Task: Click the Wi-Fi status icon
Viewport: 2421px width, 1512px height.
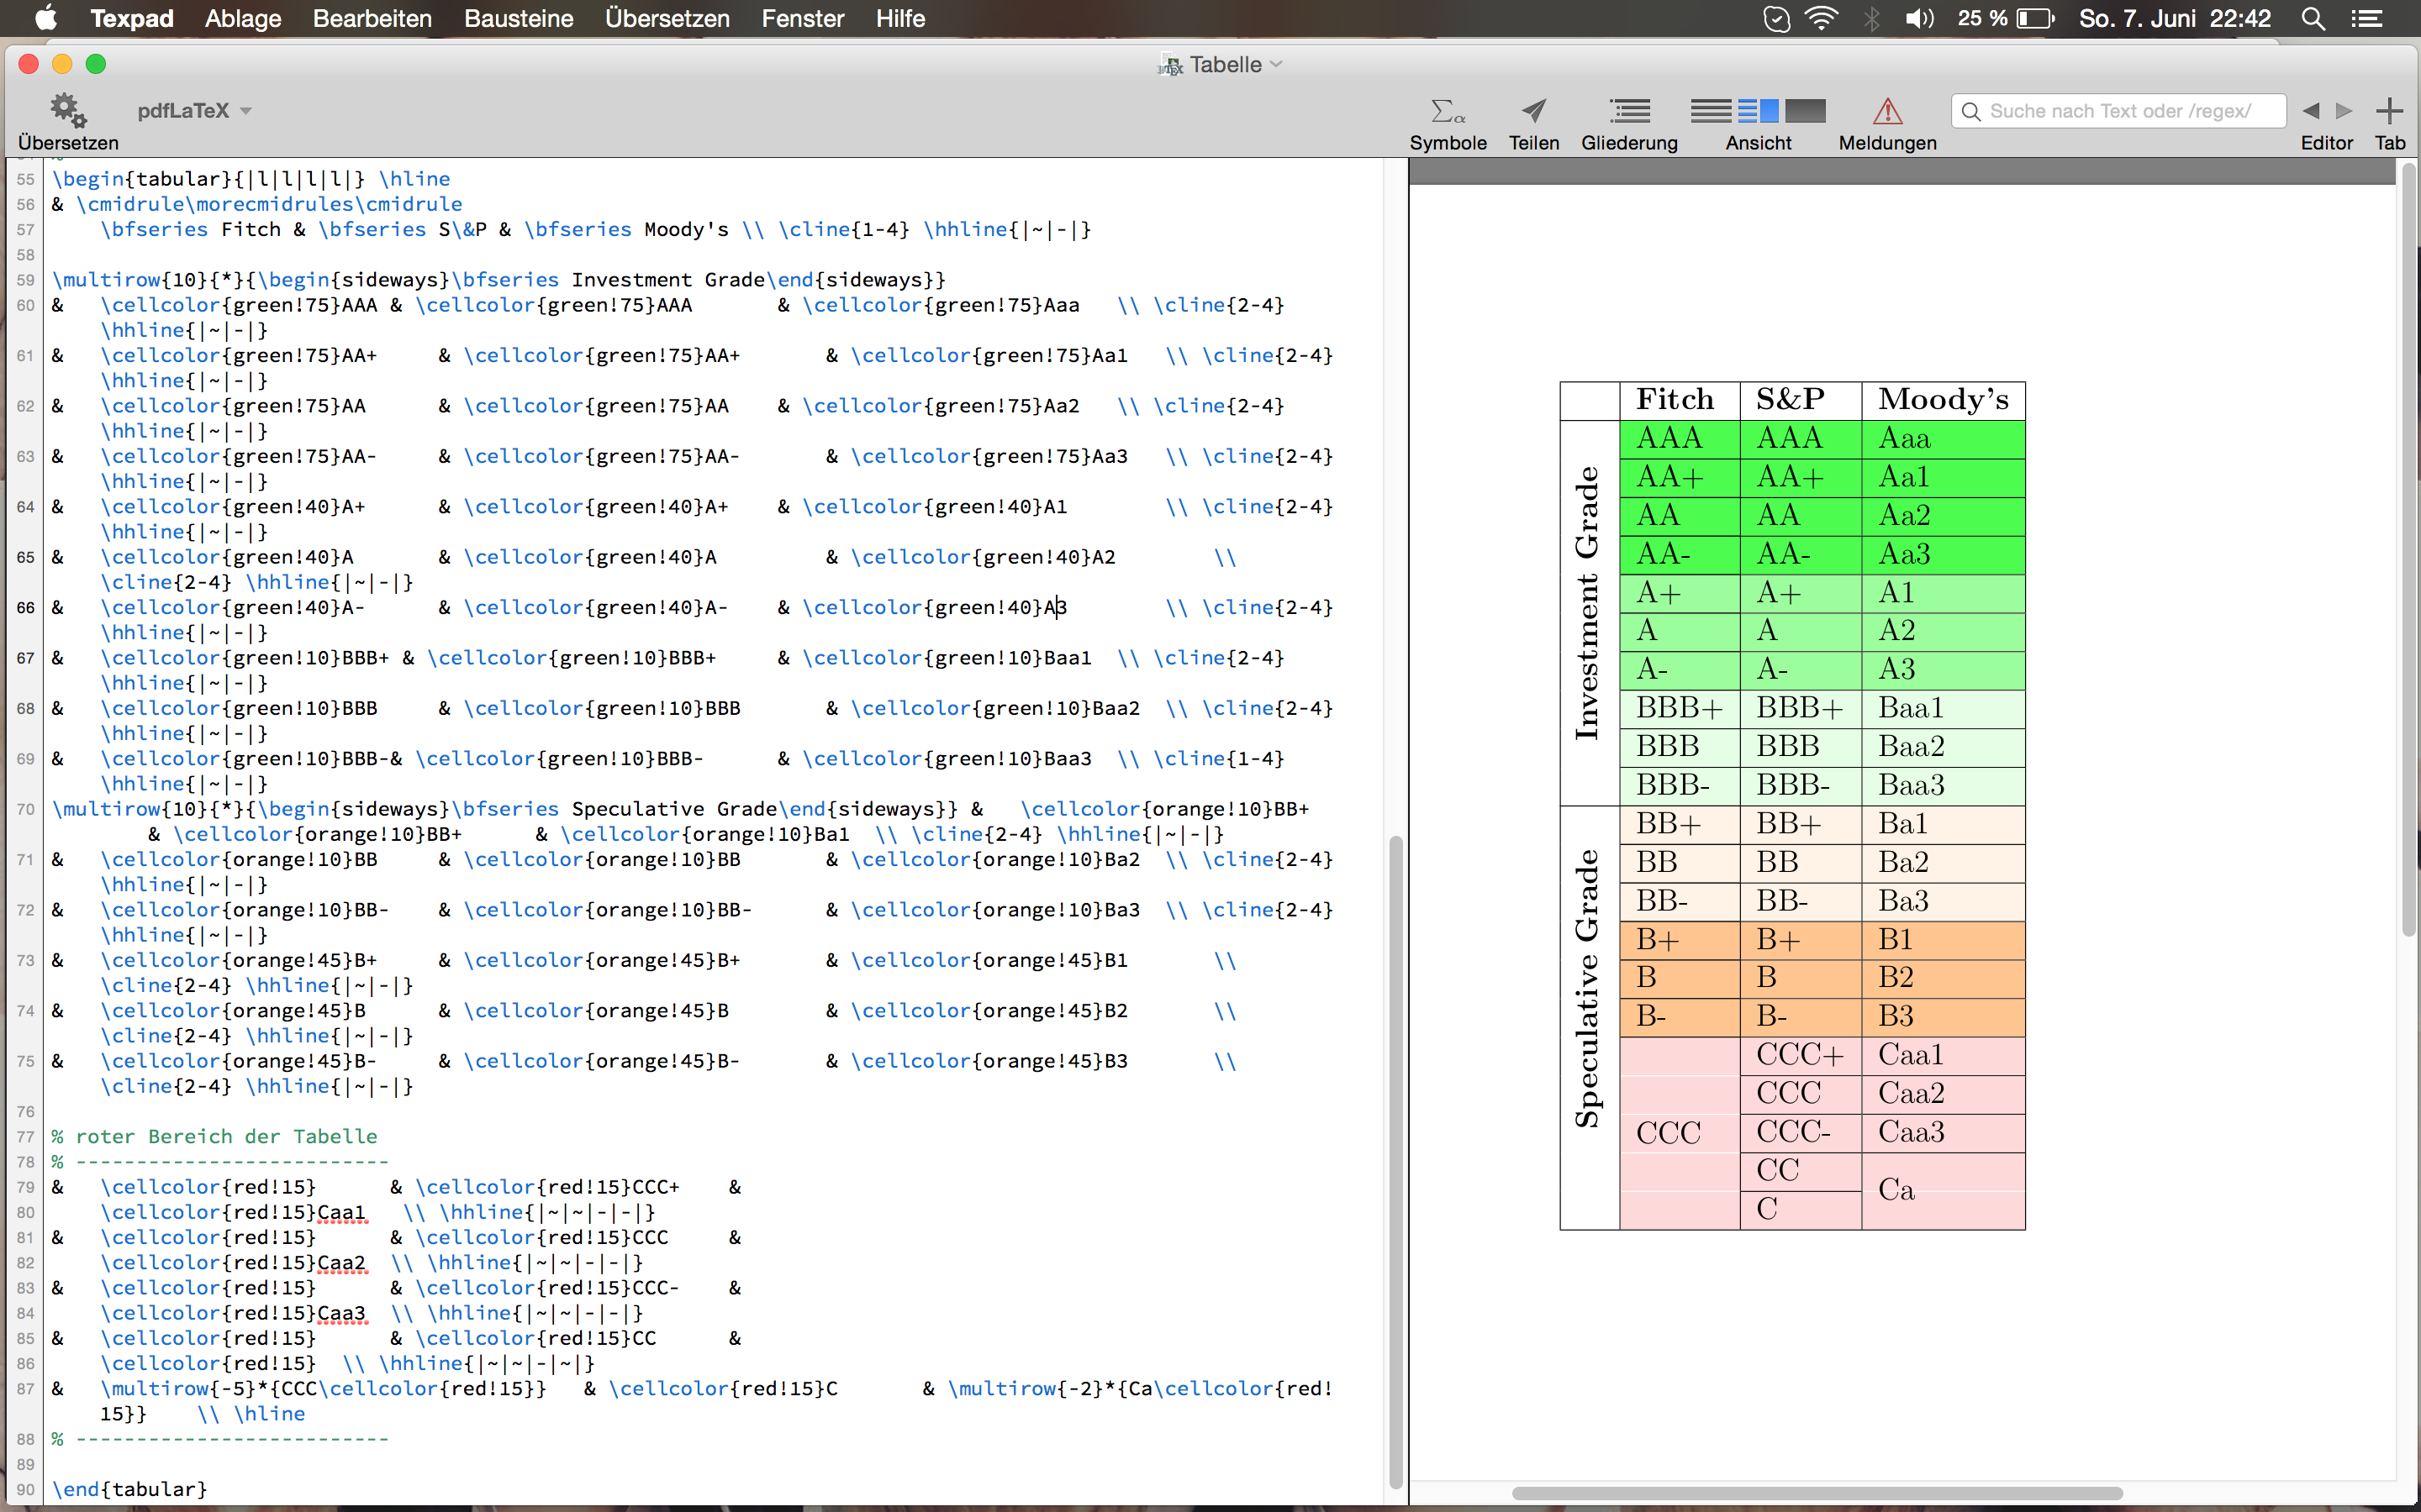Action: tap(1821, 18)
